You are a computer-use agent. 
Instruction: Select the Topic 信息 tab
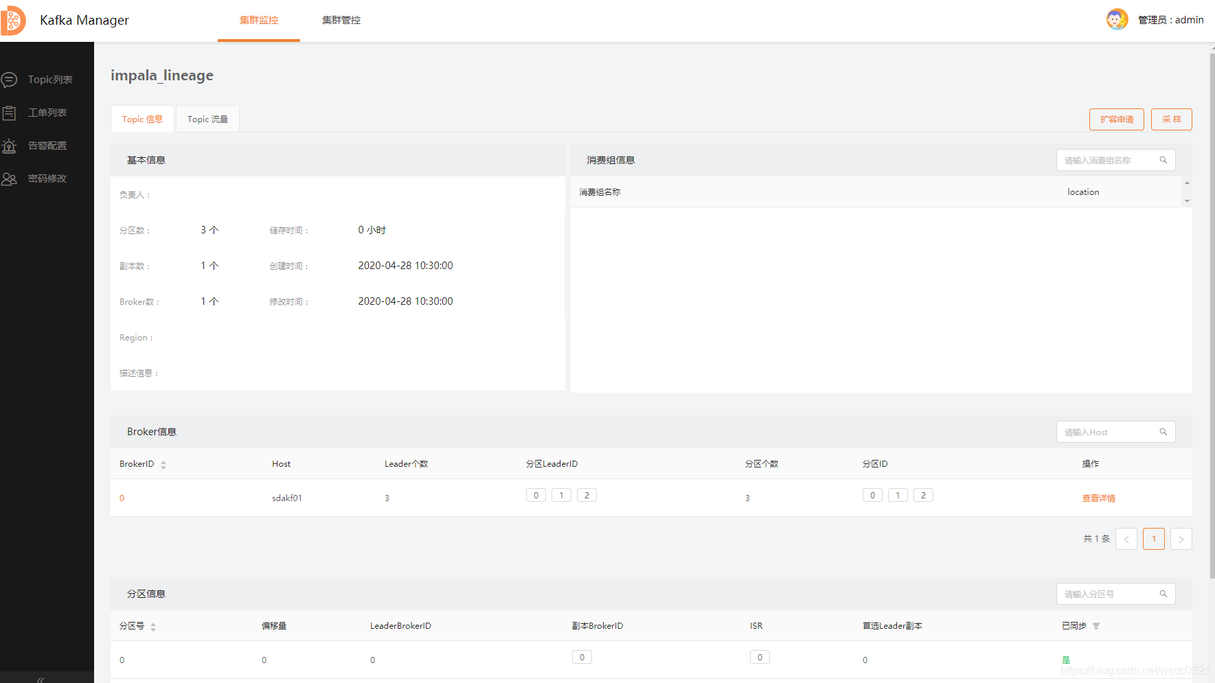pyautogui.click(x=142, y=119)
